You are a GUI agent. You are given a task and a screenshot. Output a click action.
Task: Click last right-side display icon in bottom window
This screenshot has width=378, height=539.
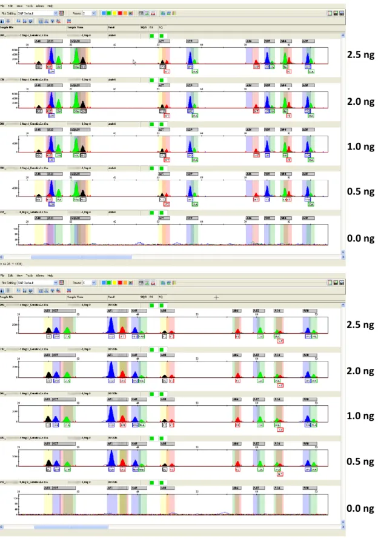click(342, 283)
